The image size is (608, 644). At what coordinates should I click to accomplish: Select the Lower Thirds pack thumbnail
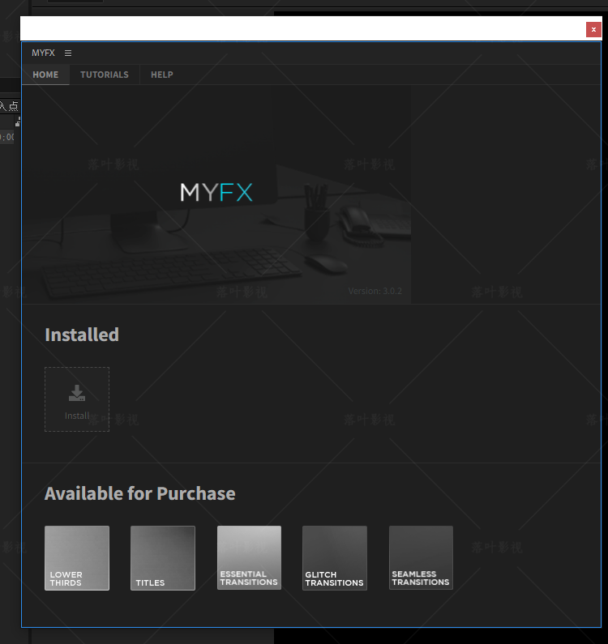[x=77, y=558]
